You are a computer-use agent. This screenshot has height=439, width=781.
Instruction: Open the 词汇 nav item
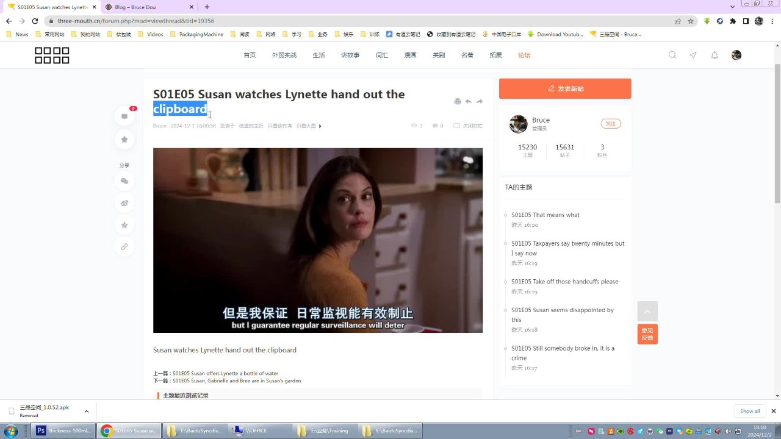point(382,55)
